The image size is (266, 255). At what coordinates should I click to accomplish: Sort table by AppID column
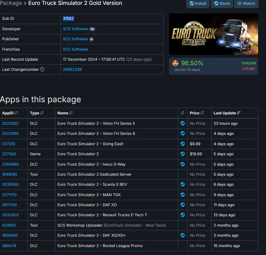10,113
